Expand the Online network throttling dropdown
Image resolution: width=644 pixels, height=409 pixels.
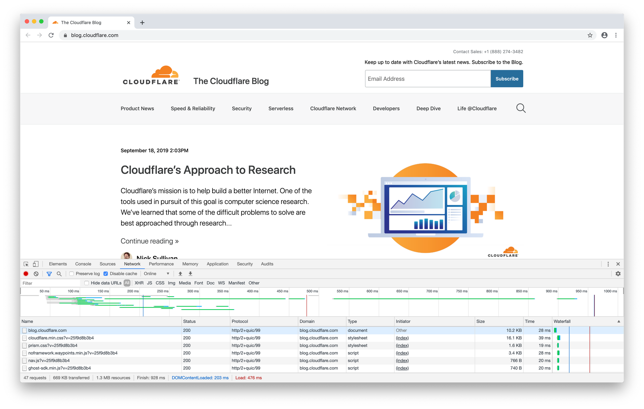pos(160,274)
